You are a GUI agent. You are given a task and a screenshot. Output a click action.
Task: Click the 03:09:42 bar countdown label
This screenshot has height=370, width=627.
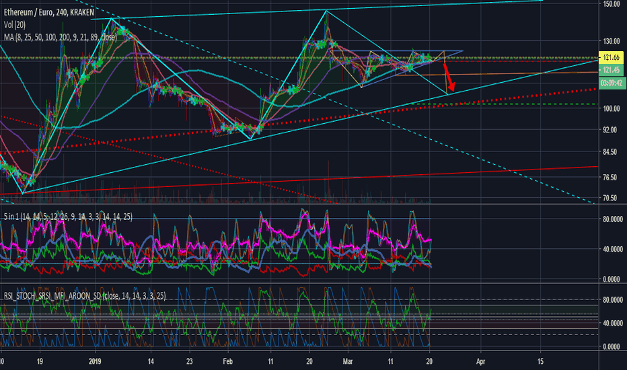pos(612,83)
